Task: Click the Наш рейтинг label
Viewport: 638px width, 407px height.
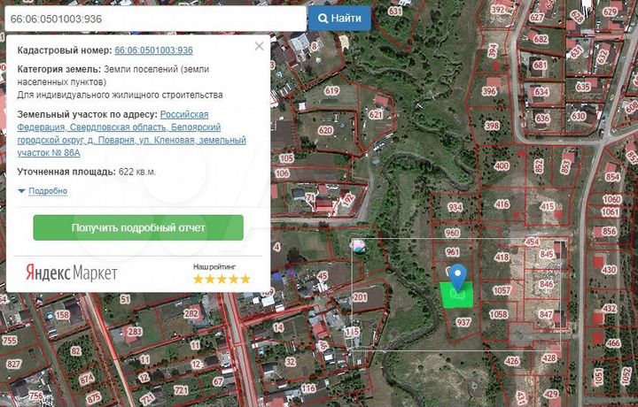Action: (x=214, y=265)
